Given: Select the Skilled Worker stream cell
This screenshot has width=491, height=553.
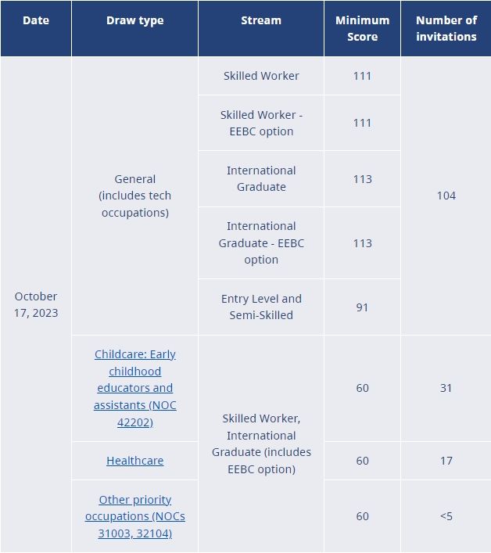Looking at the screenshot, I should [261, 76].
